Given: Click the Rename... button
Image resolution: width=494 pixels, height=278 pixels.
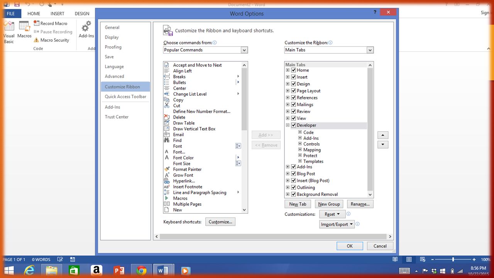Looking at the screenshot, I should [360, 204].
